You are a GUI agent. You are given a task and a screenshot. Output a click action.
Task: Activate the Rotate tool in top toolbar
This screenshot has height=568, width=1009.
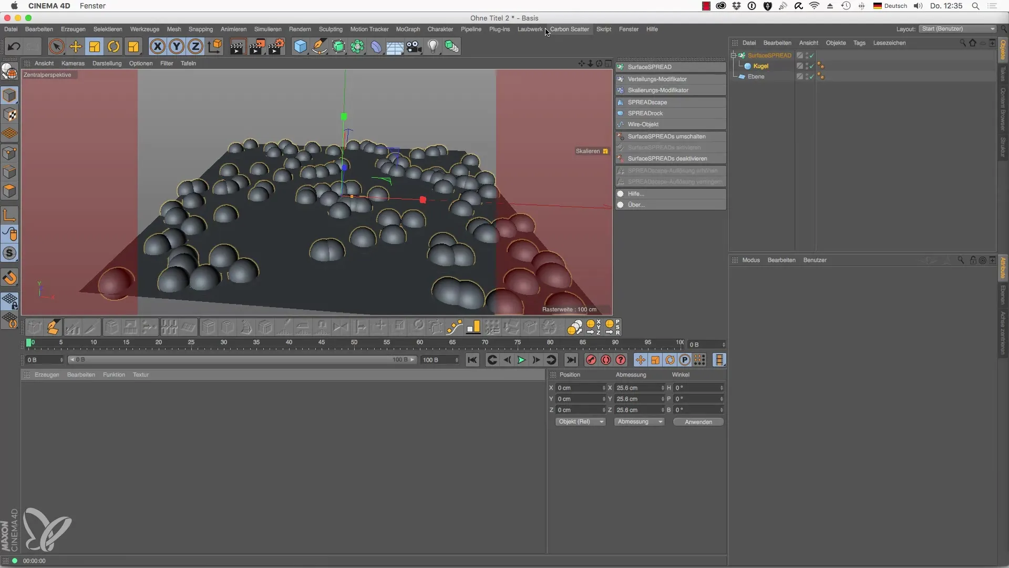(x=114, y=47)
